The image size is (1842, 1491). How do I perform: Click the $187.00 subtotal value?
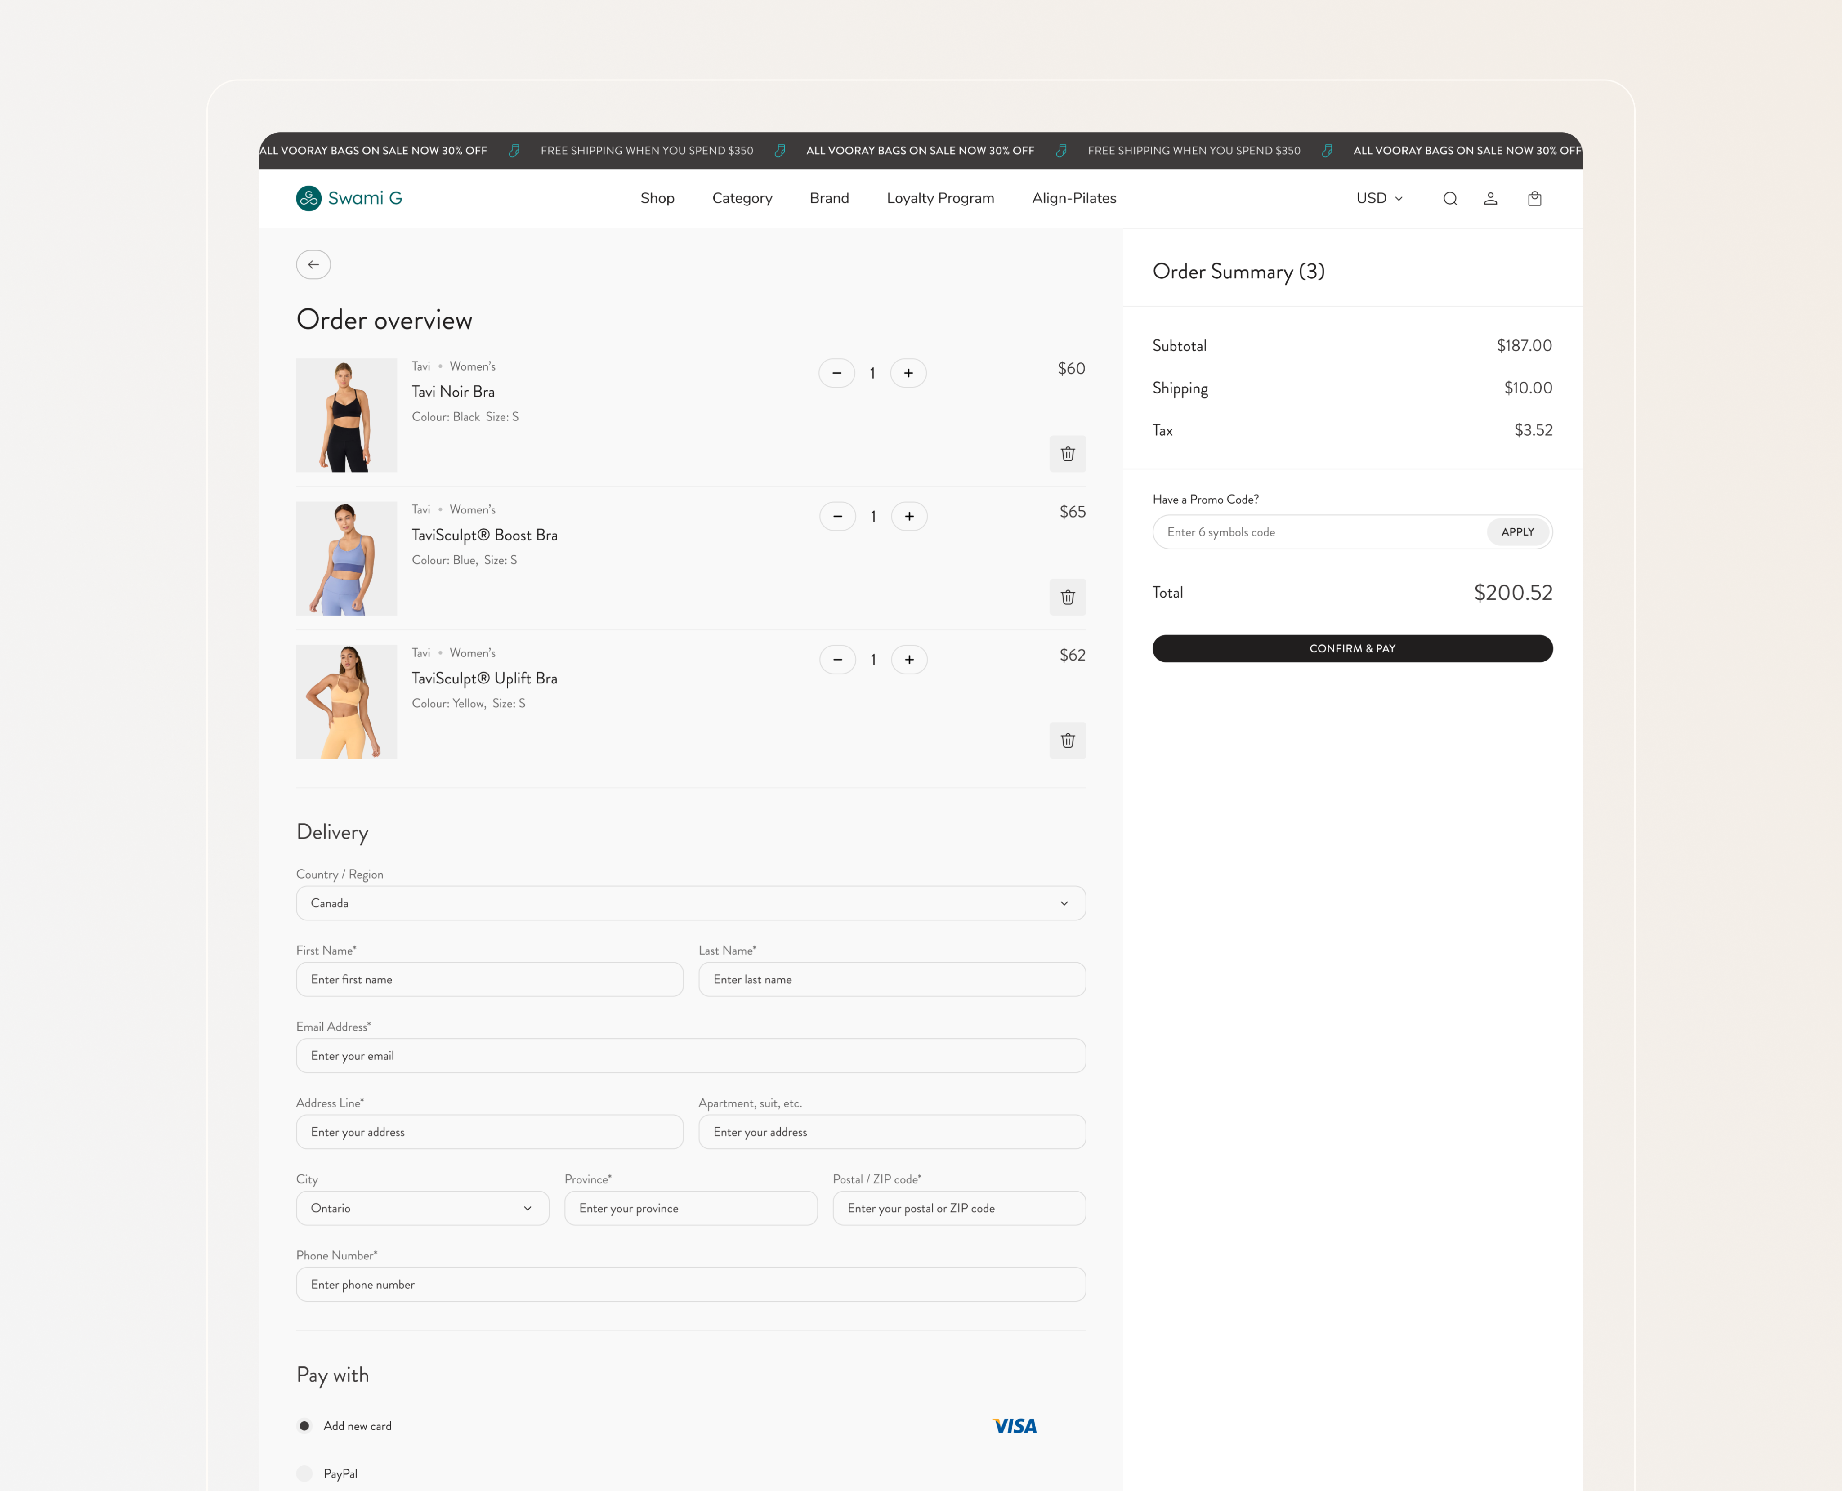(x=1524, y=345)
